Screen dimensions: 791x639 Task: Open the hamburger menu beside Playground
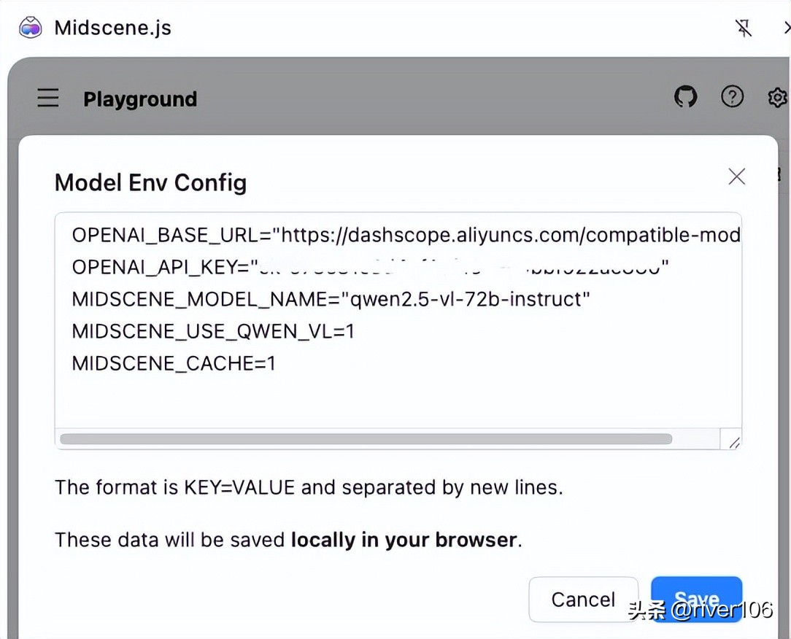48,98
